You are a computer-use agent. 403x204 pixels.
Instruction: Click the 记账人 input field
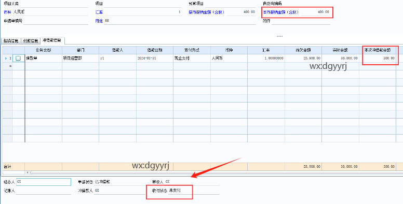(43, 191)
